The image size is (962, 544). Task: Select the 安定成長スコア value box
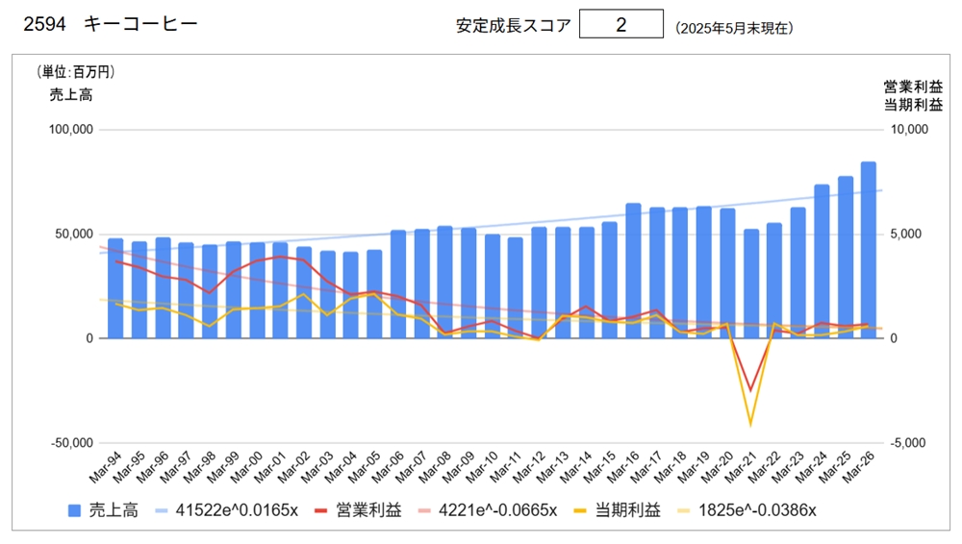click(620, 25)
